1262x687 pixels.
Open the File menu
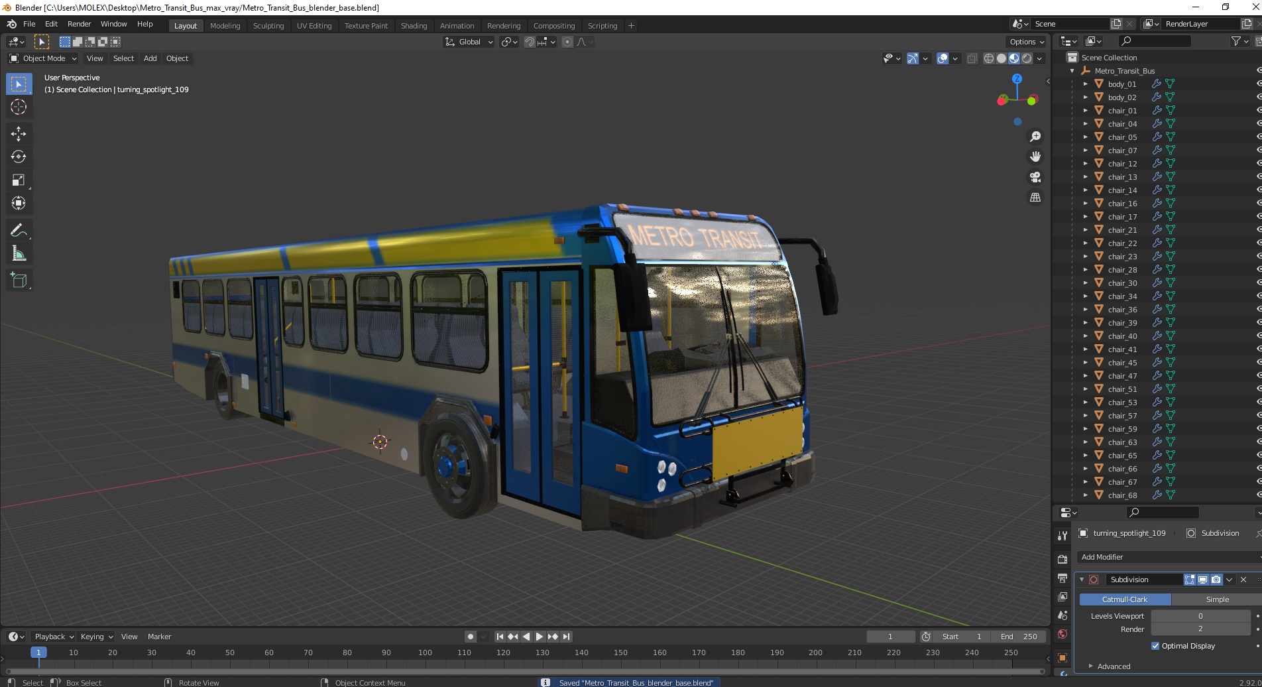(29, 24)
